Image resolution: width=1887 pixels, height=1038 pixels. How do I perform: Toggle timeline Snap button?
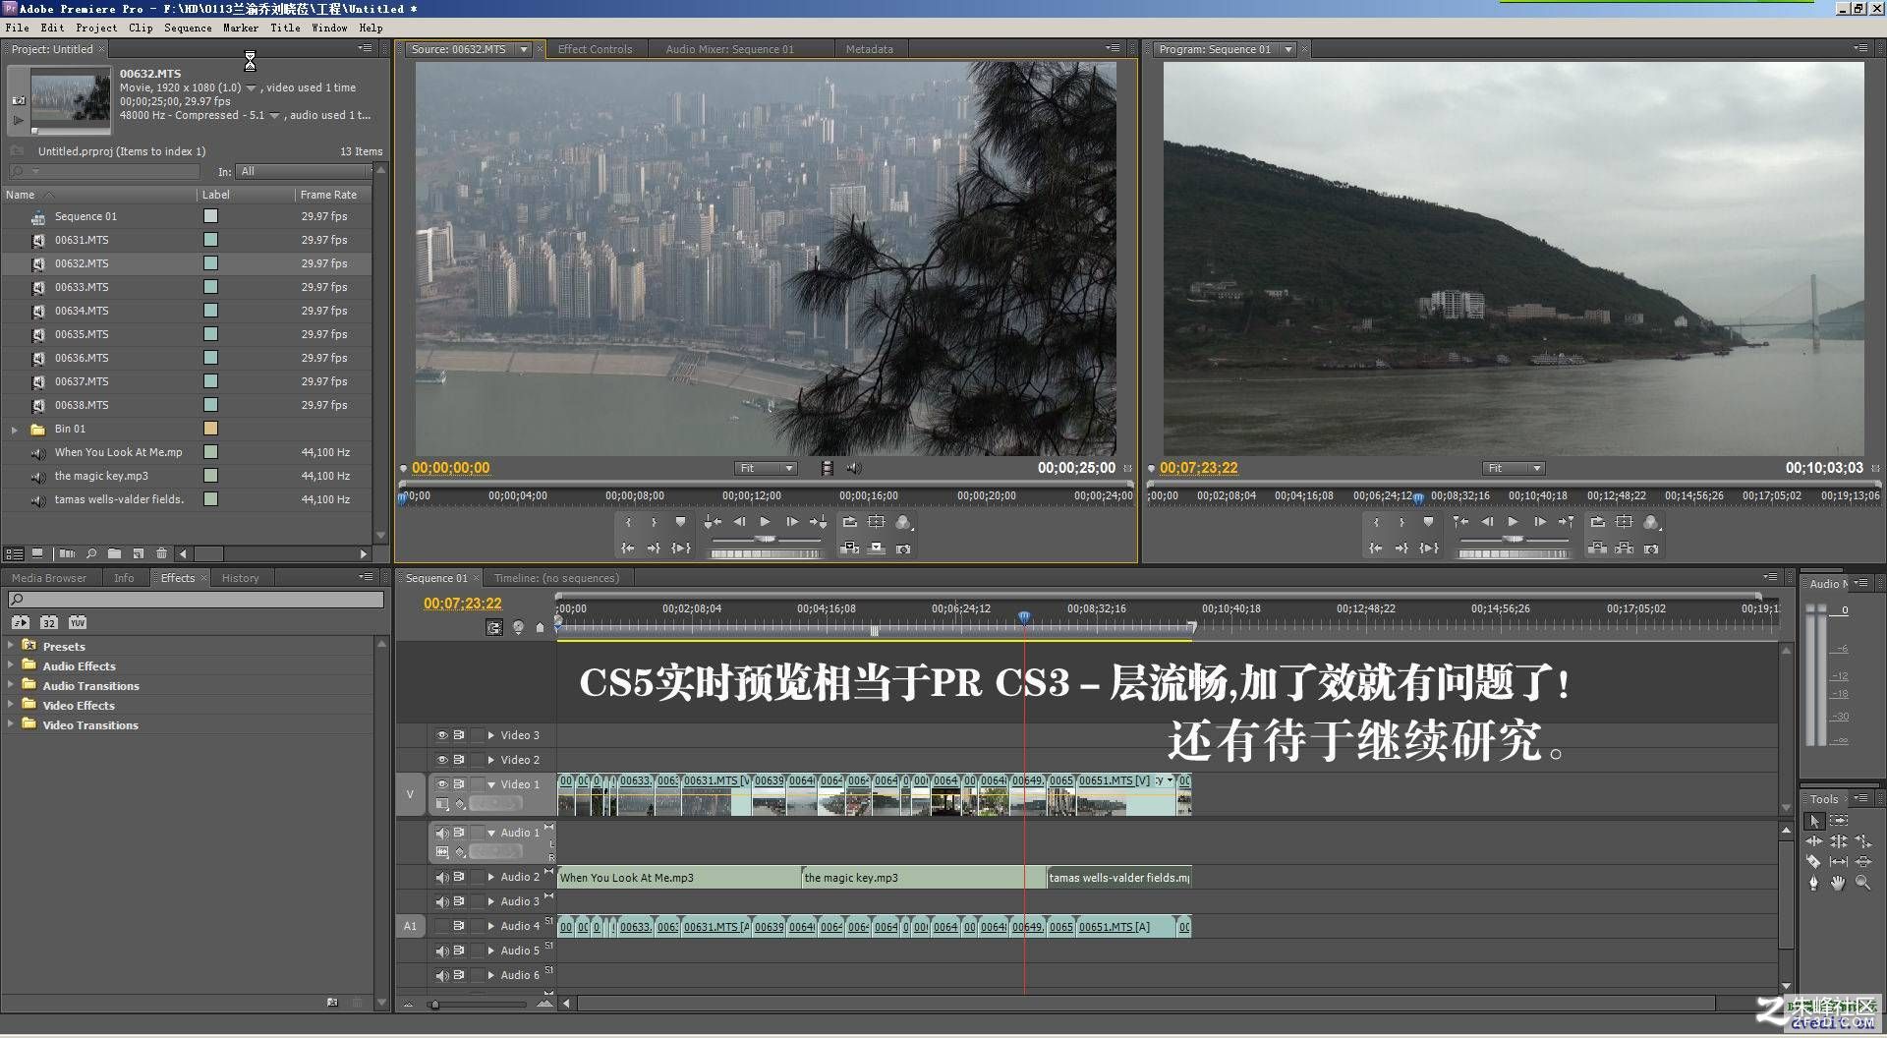click(x=494, y=627)
